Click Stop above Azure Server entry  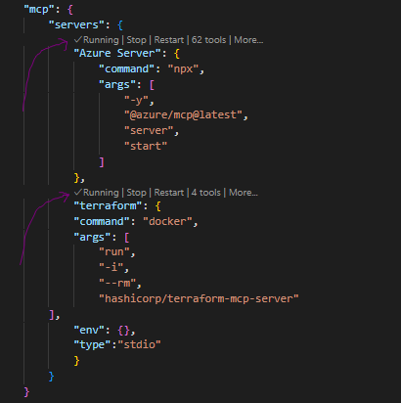tap(136, 40)
